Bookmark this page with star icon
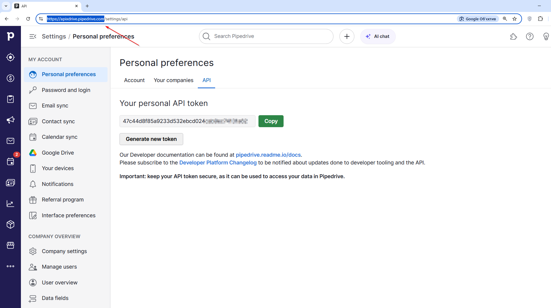 coord(515,19)
